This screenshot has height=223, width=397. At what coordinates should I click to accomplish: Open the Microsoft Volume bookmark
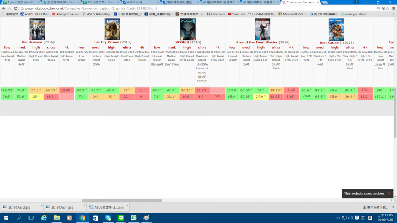(x=292, y=14)
